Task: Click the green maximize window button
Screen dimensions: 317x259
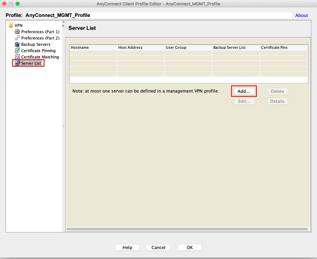Action: coord(17,3)
